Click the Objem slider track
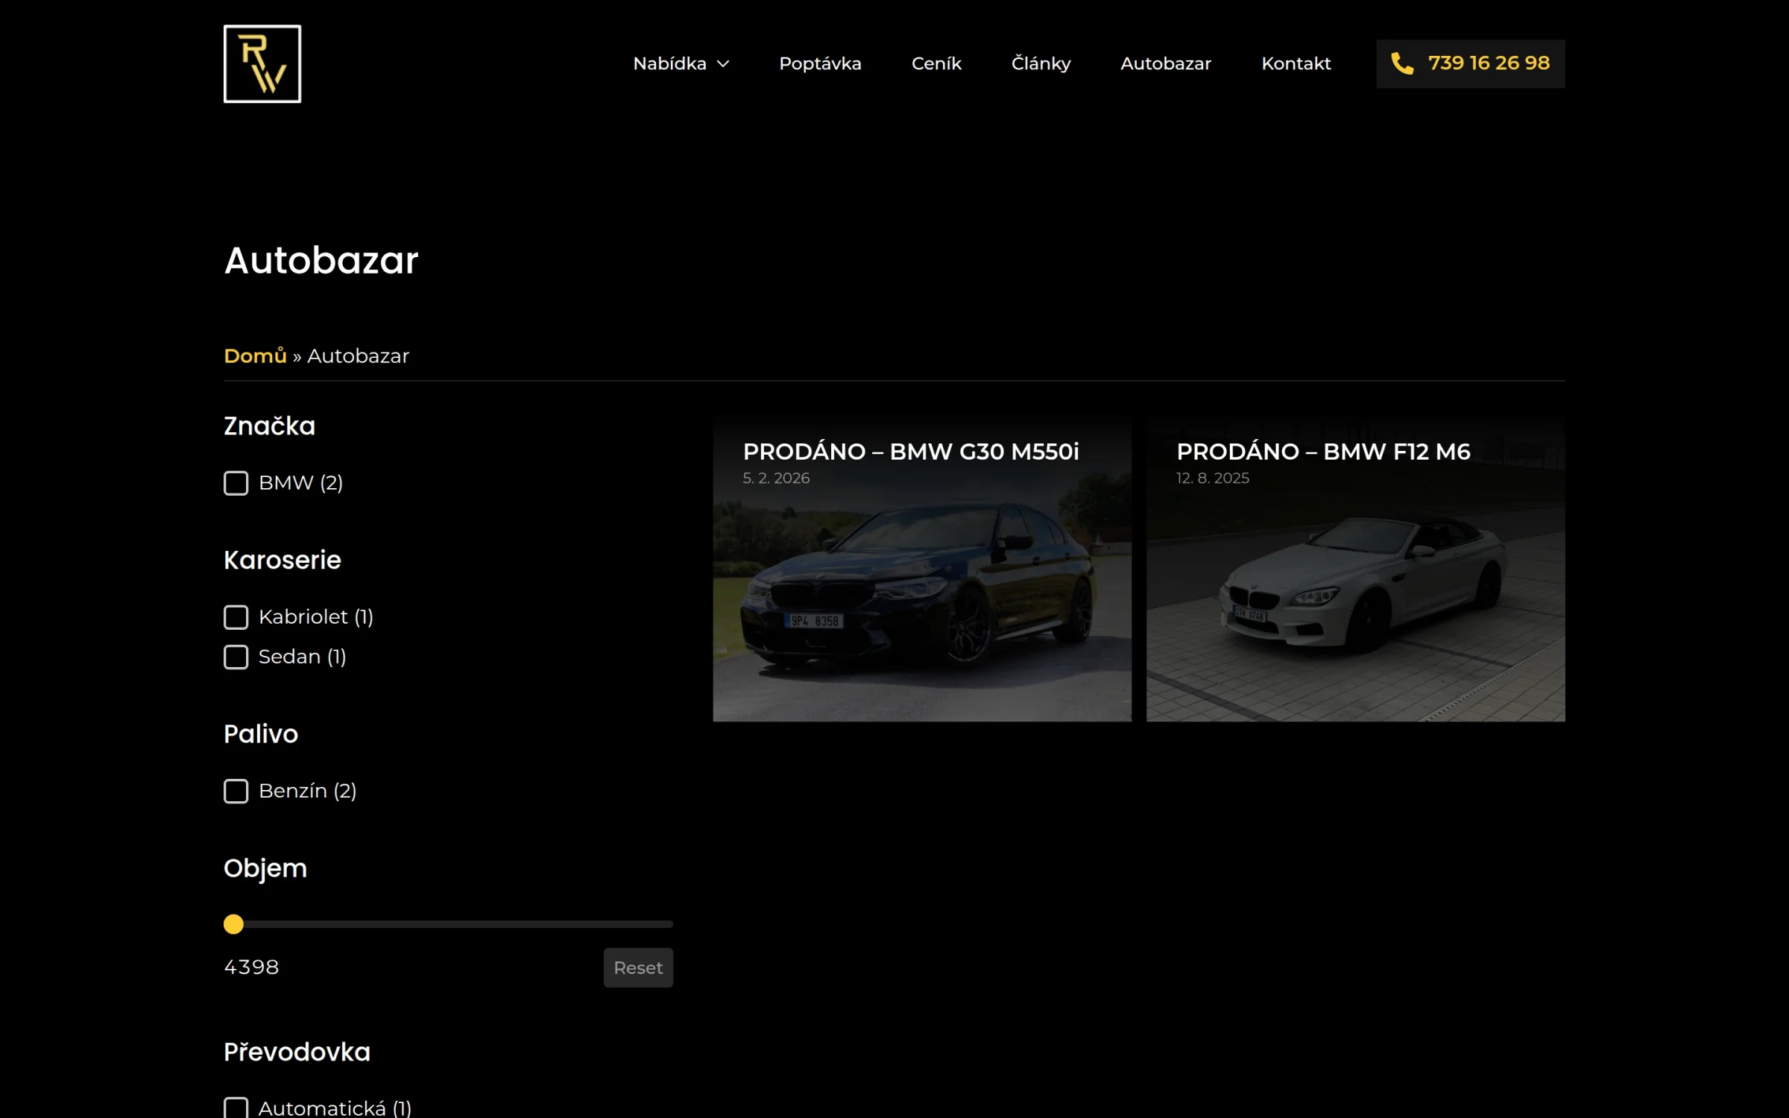1789x1118 pixels. click(x=449, y=924)
